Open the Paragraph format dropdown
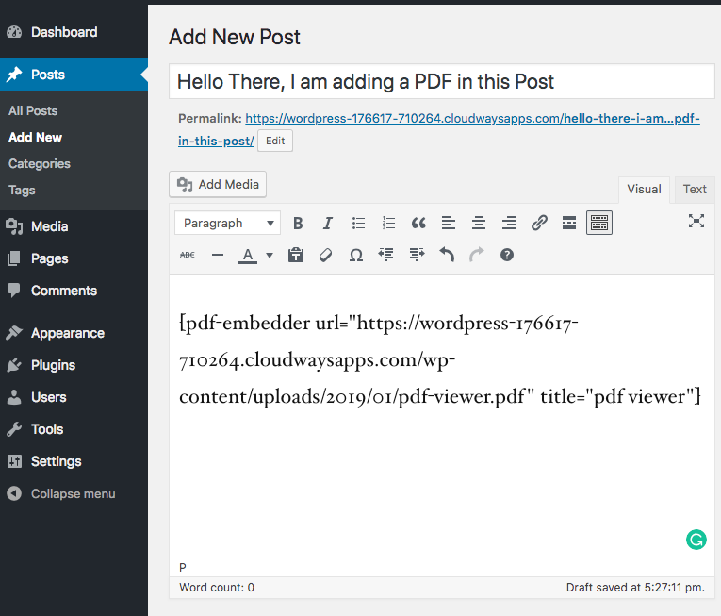The image size is (721, 616). point(228,224)
